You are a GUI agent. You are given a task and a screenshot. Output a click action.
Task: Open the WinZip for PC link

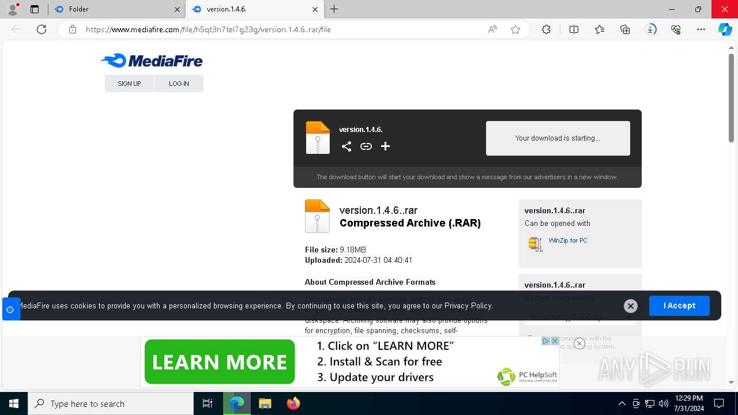(568, 240)
